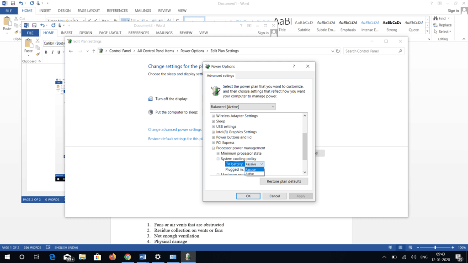Open MAILINGS tab in Document3 window
The width and height of the screenshot is (468, 263).
pos(164,33)
